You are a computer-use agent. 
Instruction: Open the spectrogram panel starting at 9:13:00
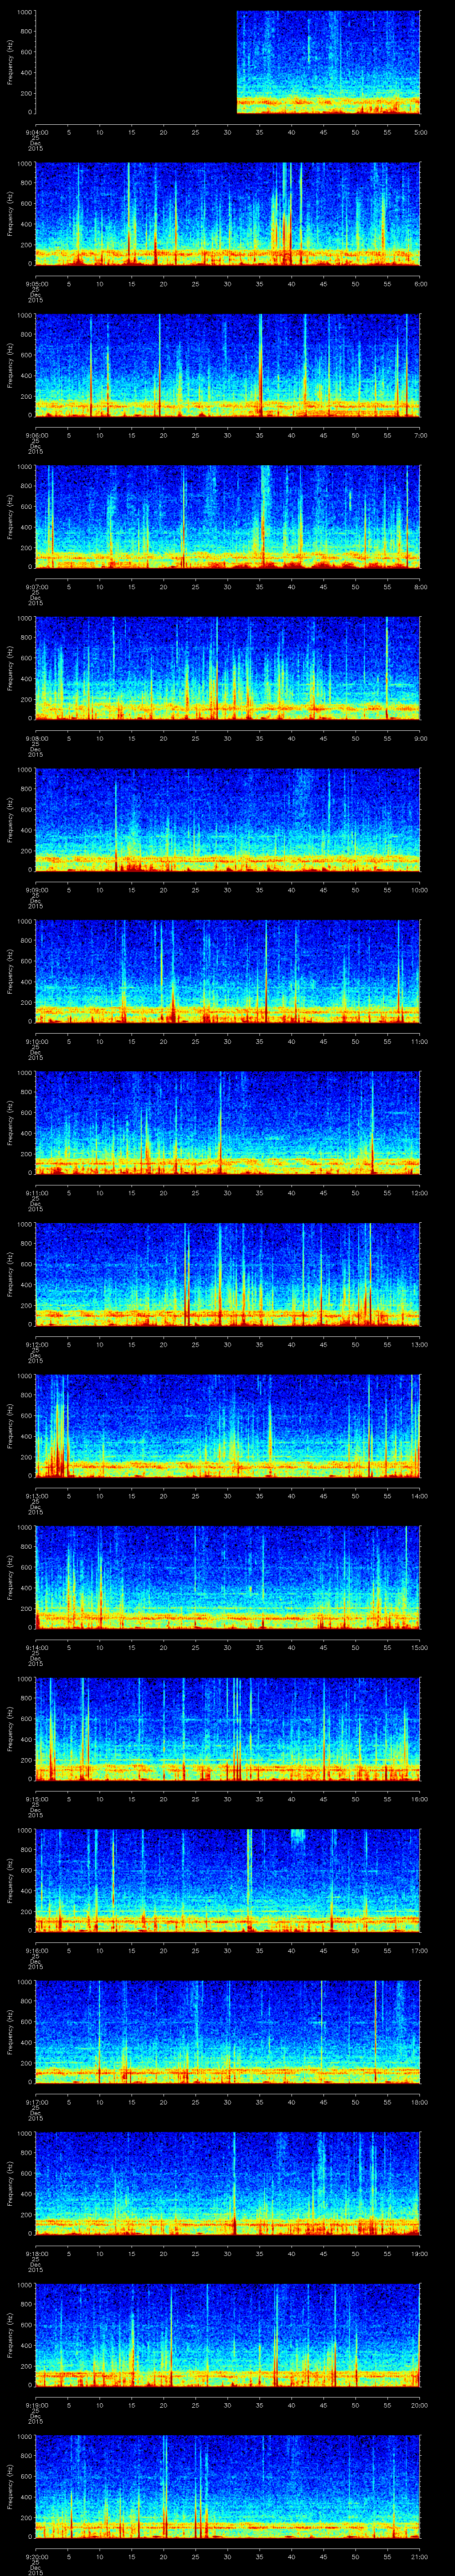point(228,1425)
